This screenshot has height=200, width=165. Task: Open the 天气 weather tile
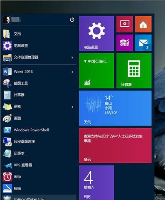115,108
